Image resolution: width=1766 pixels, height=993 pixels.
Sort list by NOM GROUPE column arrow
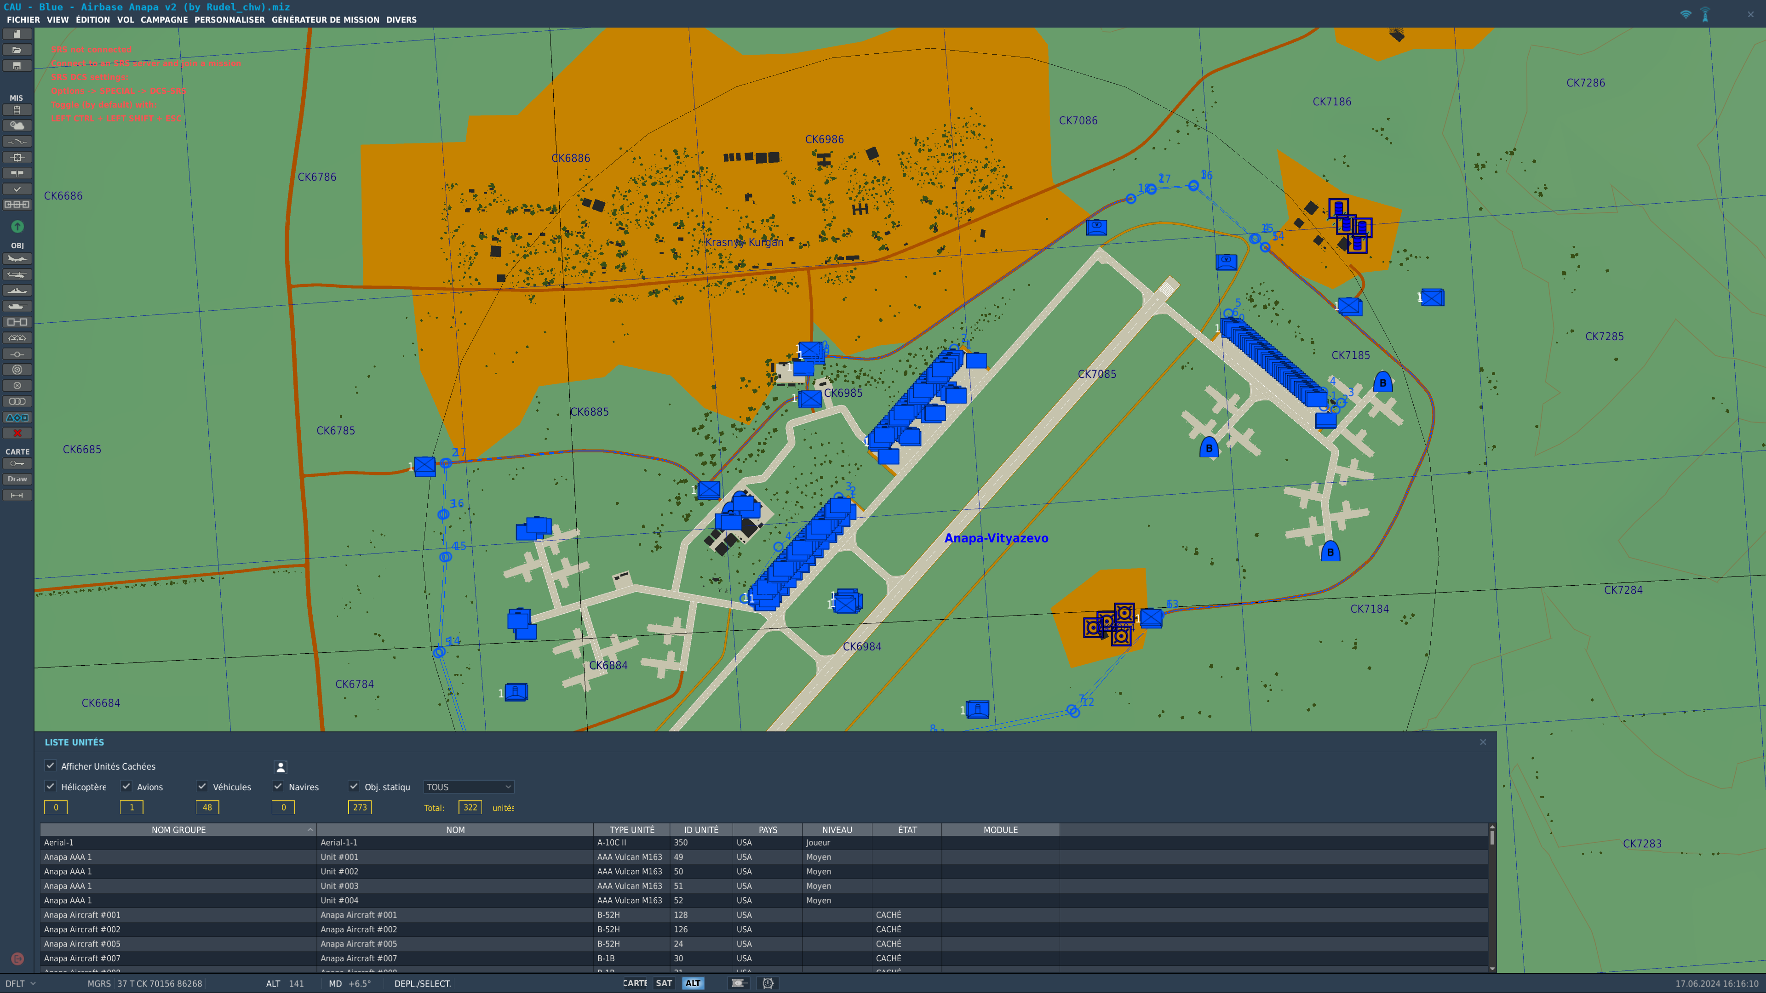[x=310, y=829]
